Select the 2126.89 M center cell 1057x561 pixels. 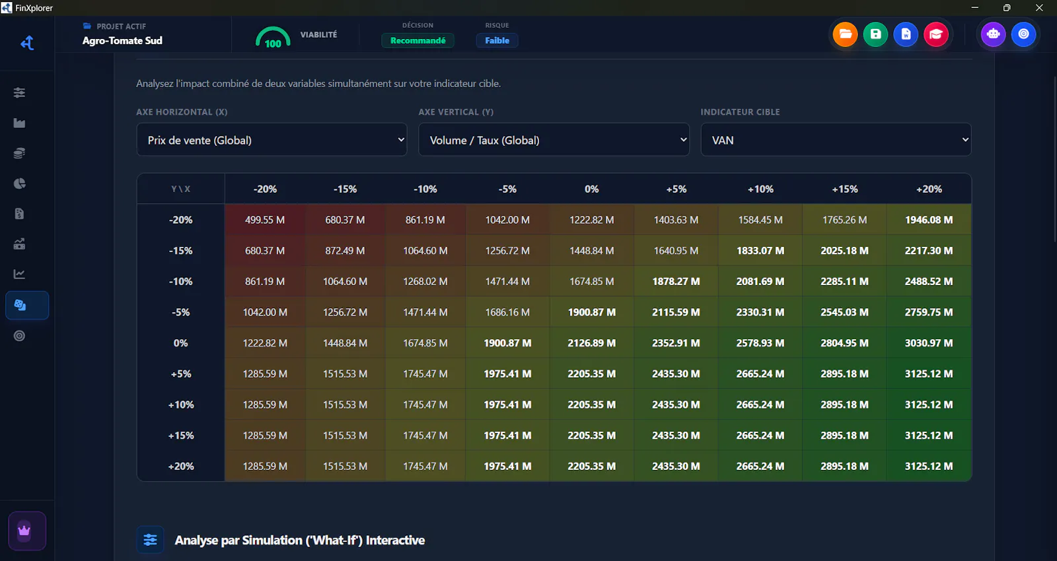click(591, 343)
